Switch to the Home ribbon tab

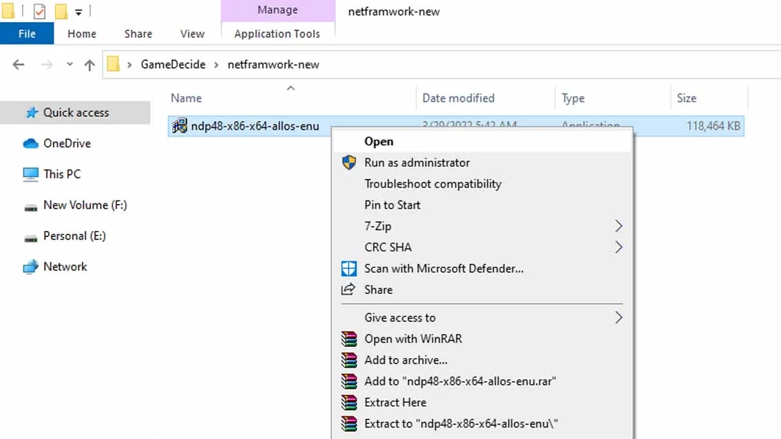coord(82,34)
